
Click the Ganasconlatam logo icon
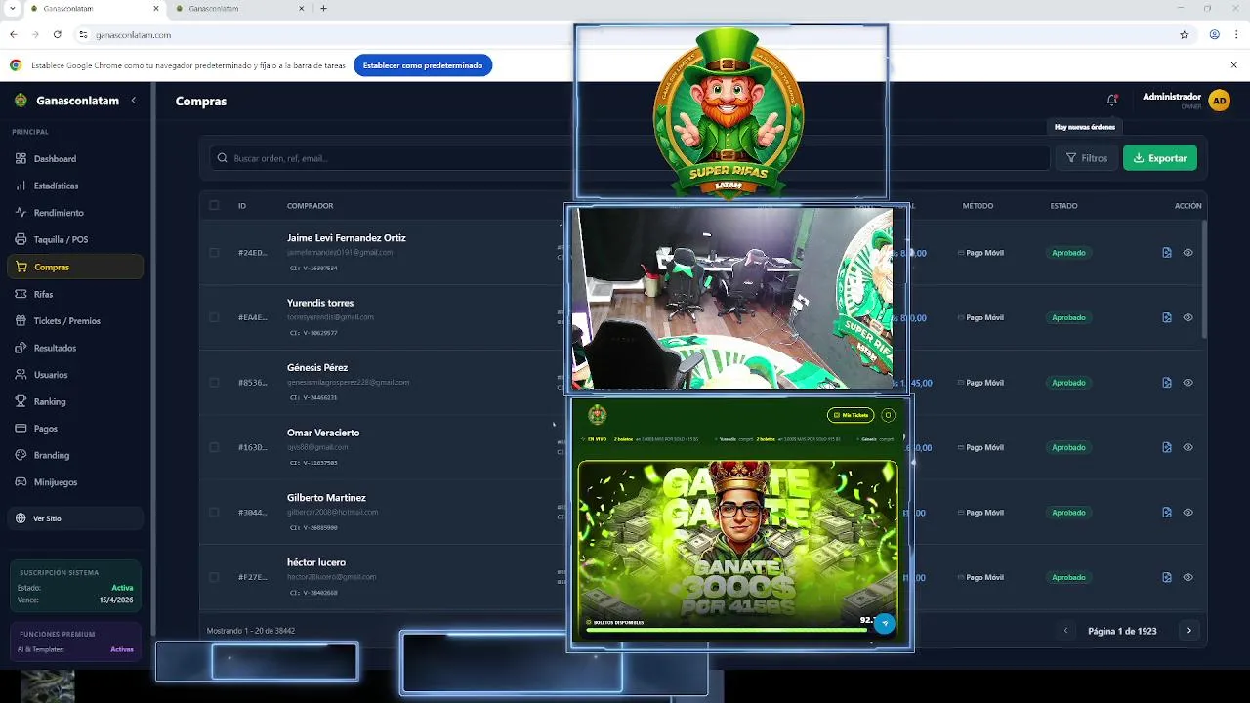click(21, 101)
